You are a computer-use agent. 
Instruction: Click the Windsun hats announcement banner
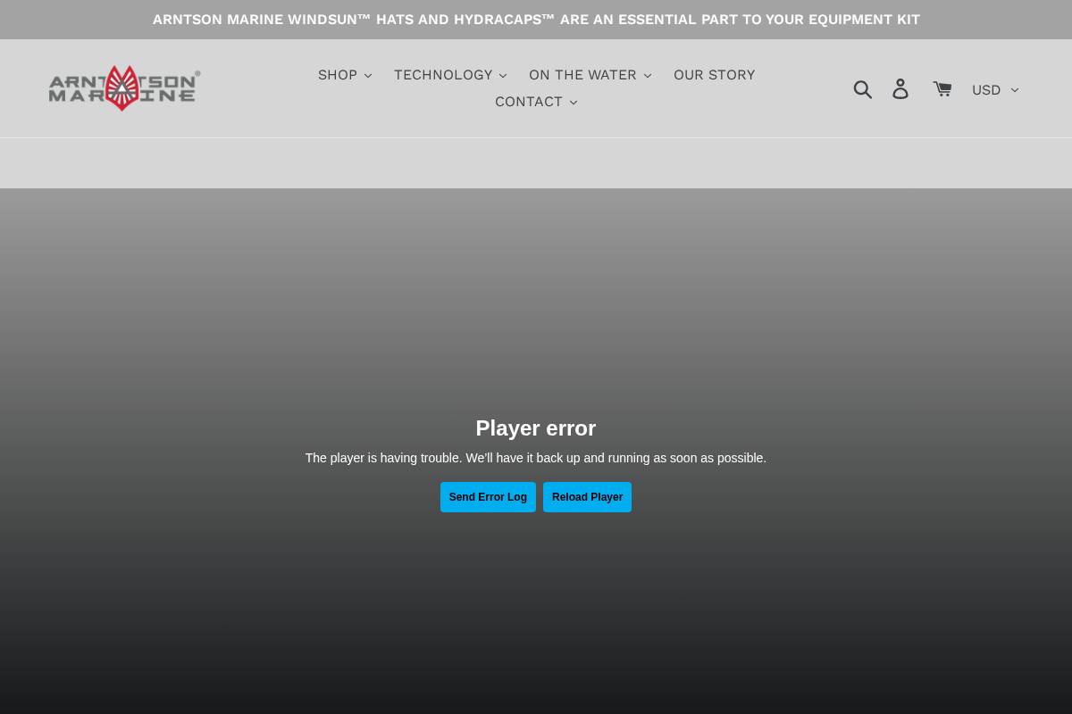536,20
